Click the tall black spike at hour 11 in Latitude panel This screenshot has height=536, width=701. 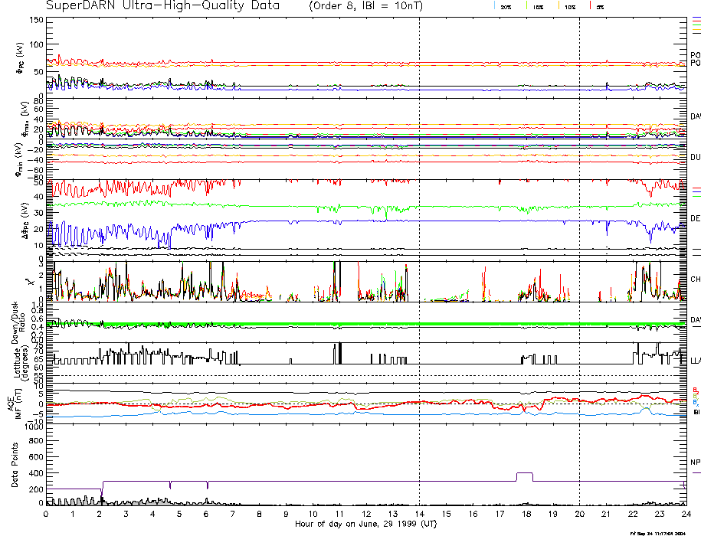(x=337, y=353)
